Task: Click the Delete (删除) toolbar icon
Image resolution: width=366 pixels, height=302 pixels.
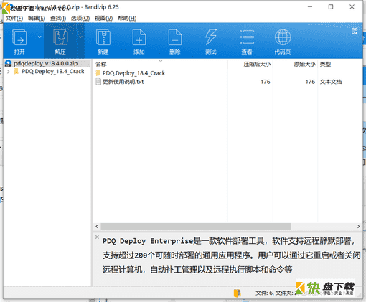Action: 175,37
